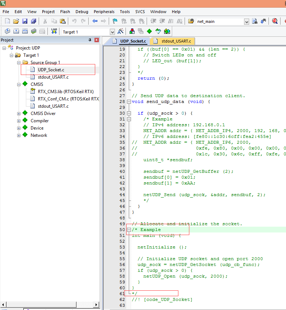Screen dimensions: 286x310
Task: Open the net_main search dropdown arrow
Action: click(x=247, y=21)
